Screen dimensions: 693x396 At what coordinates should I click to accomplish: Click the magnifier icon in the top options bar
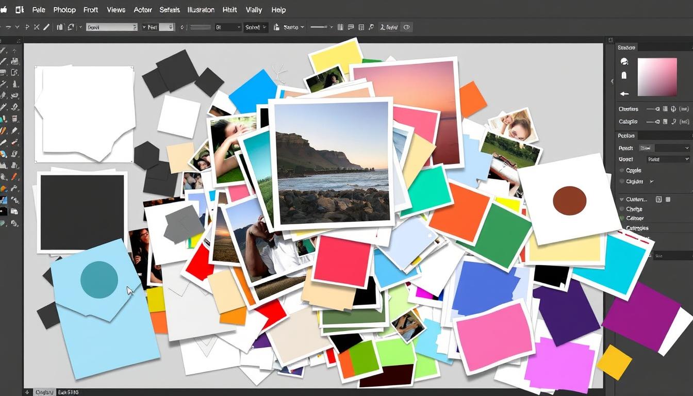click(x=371, y=27)
